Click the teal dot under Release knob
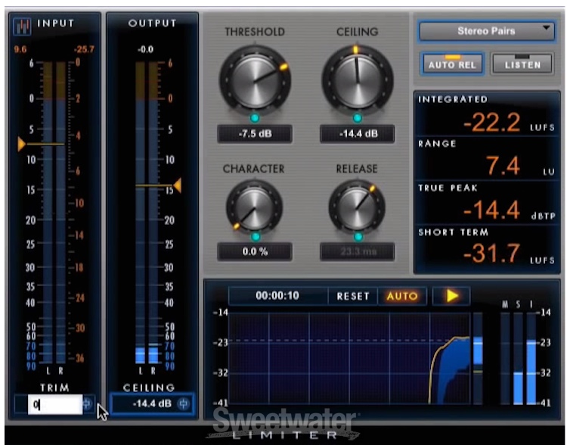567x445 pixels. click(x=358, y=237)
